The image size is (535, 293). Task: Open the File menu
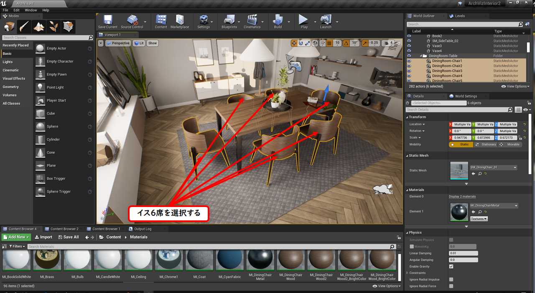point(5,10)
